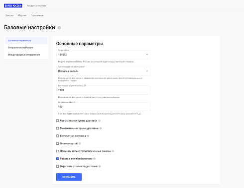Show info icon for Оплата картой
The width and height of the screenshot is (244, 188).
coord(80,143)
